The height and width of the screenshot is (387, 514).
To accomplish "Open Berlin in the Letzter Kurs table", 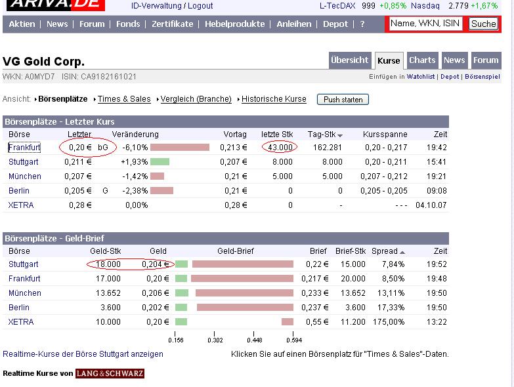I will pyautogui.click(x=19, y=191).
